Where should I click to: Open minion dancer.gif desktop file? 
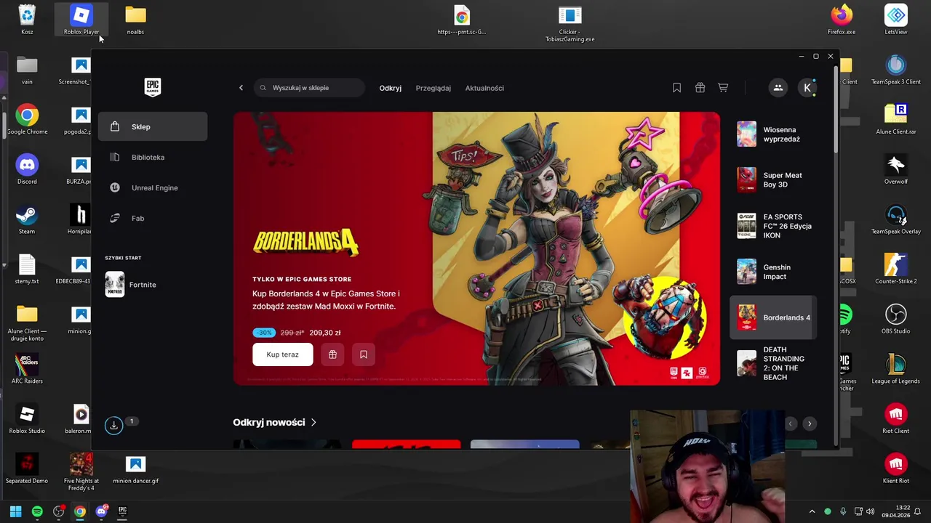click(x=135, y=469)
